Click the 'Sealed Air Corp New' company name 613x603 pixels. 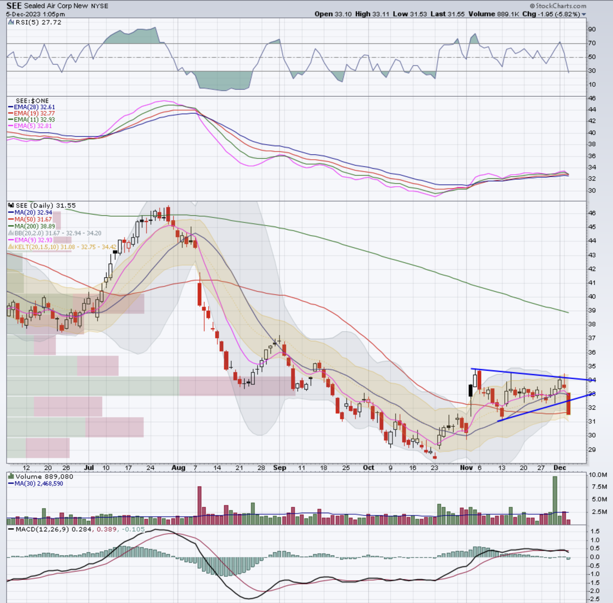pos(56,6)
